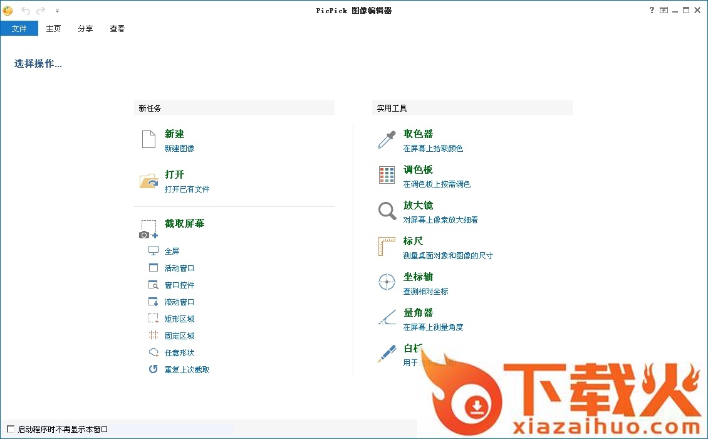Switch to the 查看 tab
Screen dimensions: 708x439
pyautogui.click(x=117, y=28)
